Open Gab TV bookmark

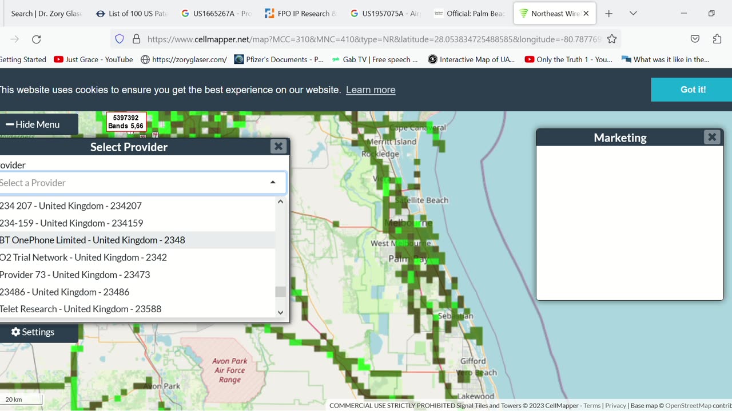click(375, 59)
